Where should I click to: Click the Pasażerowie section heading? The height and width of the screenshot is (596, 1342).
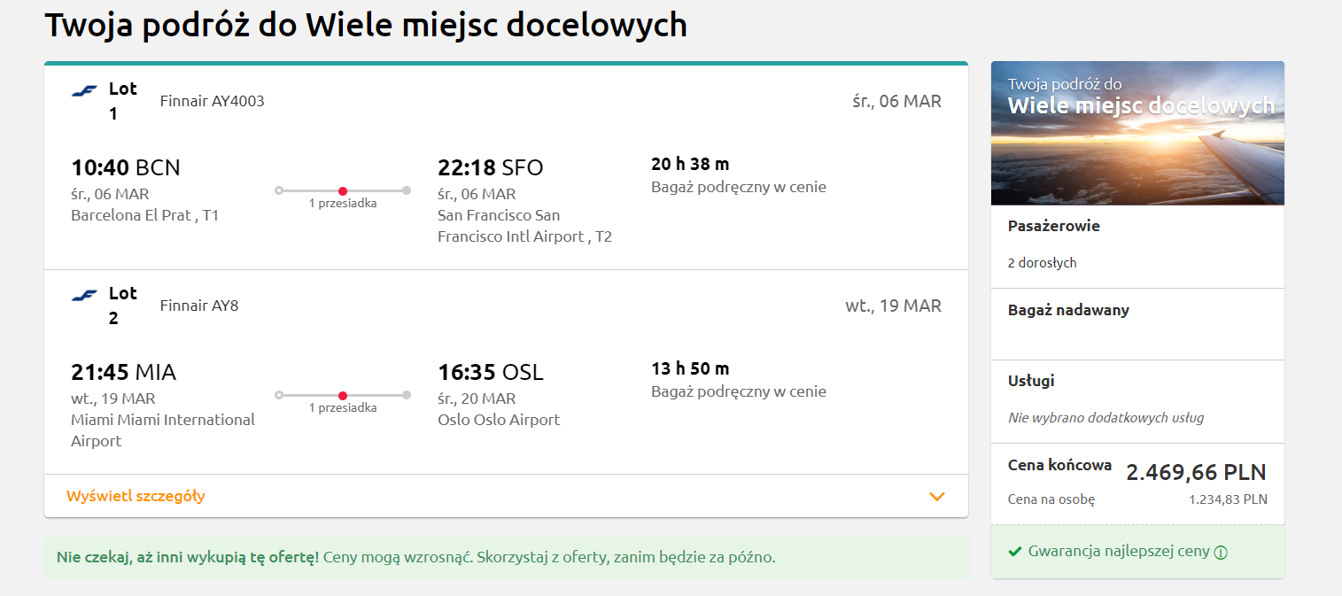1054,226
